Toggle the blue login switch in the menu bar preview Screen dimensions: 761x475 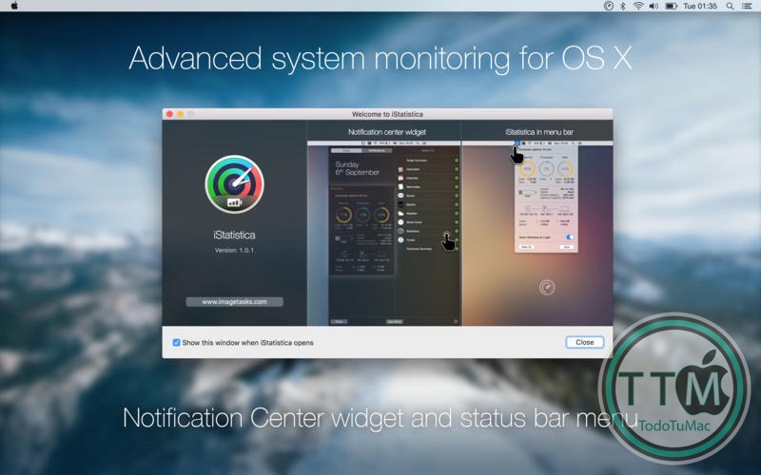[x=570, y=237]
